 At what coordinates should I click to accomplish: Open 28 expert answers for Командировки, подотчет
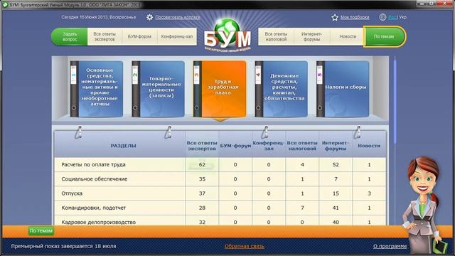point(202,208)
